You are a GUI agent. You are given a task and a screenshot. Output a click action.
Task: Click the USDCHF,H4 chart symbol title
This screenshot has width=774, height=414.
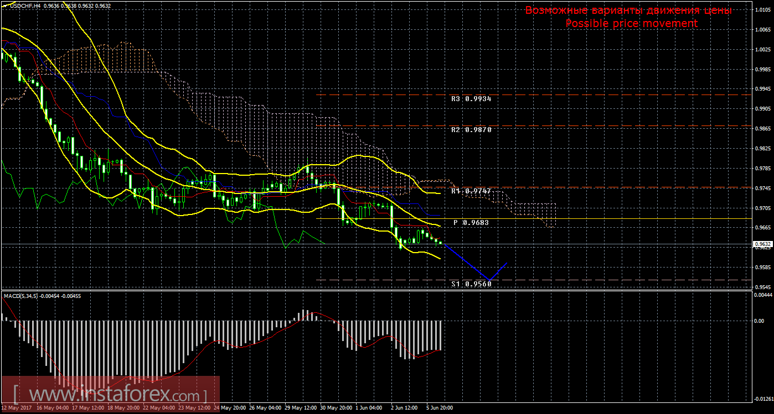click(x=24, y=6)
